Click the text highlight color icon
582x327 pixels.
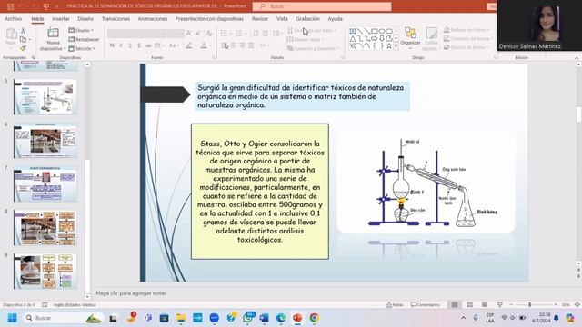tap(189, 45)
